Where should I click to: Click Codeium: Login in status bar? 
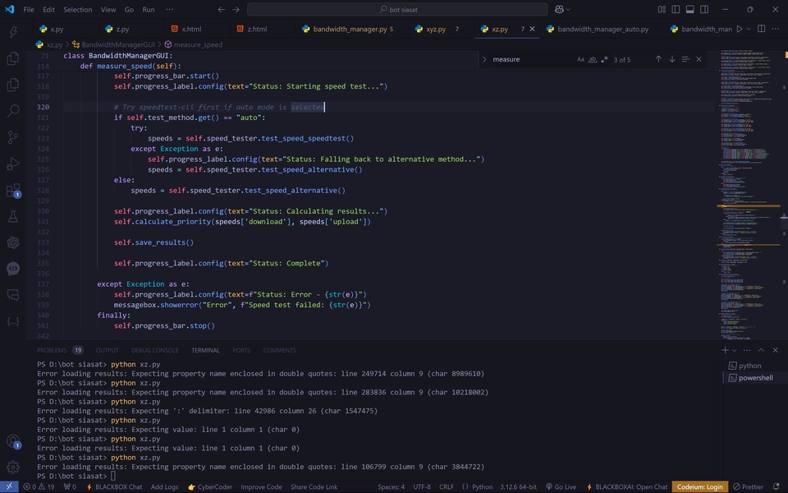coord(699,486)
